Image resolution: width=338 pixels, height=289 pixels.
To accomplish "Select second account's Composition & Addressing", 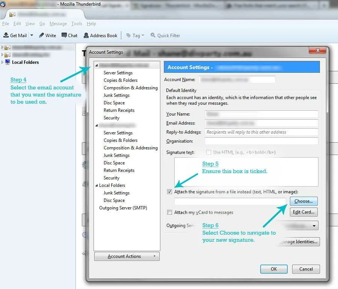I will click(x=131, y=148).
